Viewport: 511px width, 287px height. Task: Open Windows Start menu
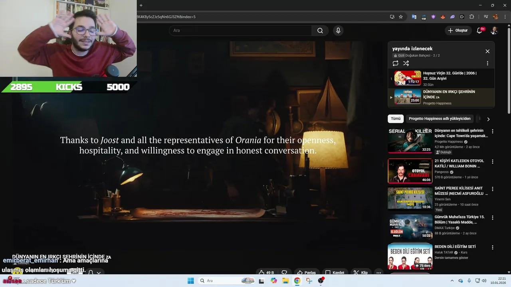tap(190, 281)
